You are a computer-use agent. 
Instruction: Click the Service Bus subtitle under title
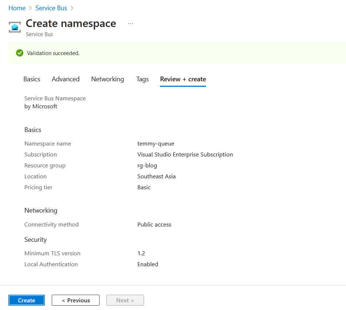tap(39, 34)
